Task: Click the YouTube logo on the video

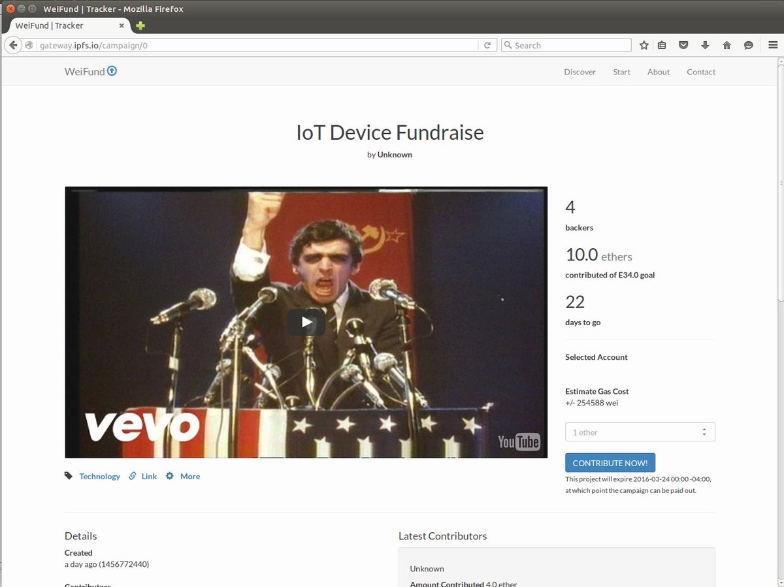Action: 519,442
